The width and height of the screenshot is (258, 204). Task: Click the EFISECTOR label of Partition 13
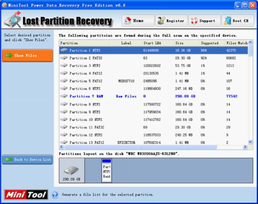[127, 142]
